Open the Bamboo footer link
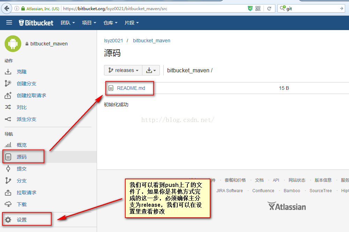The height and width of the screenshot is (232, 349). 292,191
